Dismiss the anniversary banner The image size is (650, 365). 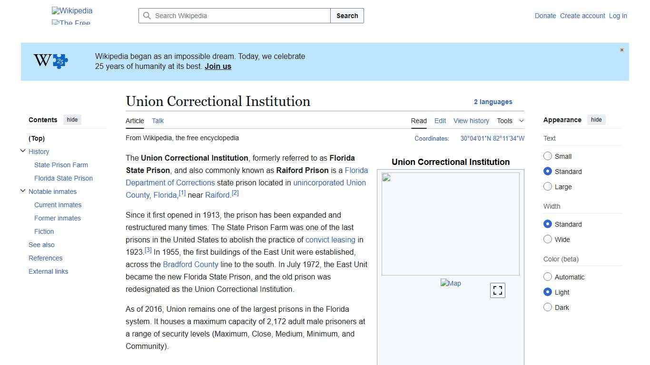tap(621, 49)
